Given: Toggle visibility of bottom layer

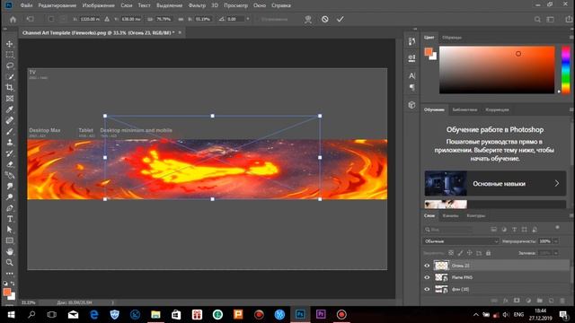Looking at the screenshot, I should point(427,289).
